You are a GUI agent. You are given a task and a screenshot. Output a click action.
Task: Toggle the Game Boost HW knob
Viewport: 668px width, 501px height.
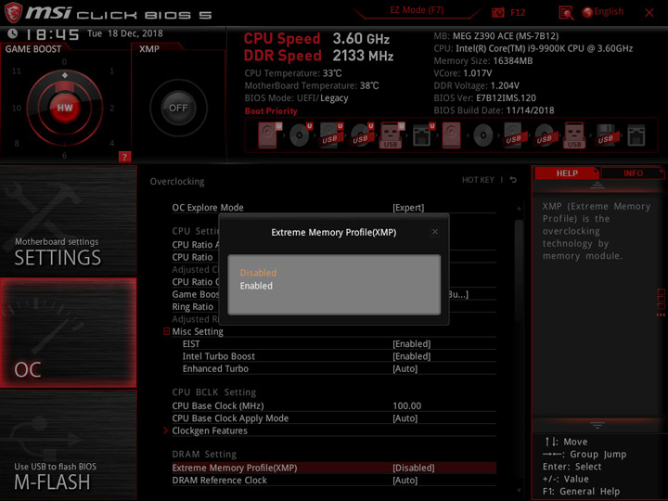click(x=65, y=108)
